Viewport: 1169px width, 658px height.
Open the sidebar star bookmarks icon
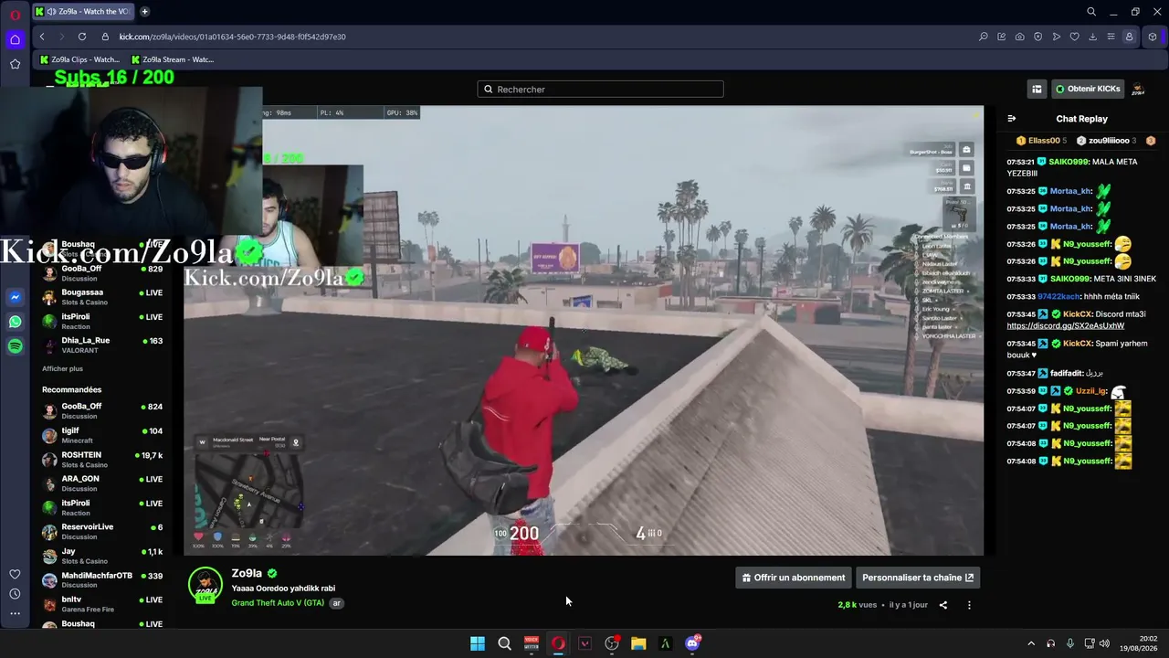(x=15, y=64)
